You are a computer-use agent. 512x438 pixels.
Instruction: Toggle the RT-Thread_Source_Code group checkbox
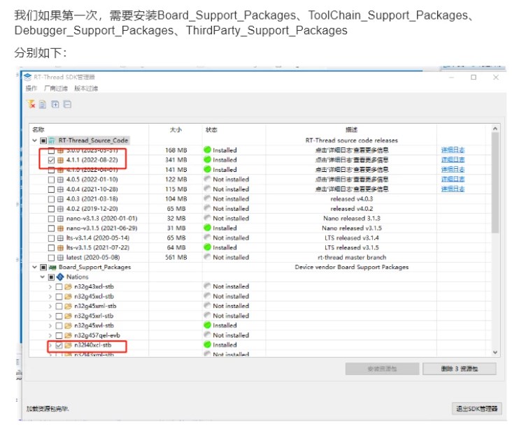pyautogui.click(x=43, y=140)
